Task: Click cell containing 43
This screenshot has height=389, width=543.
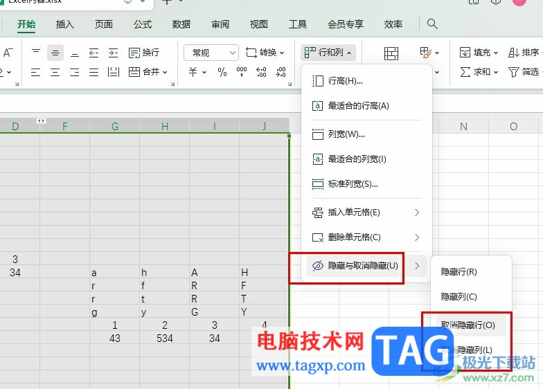Action: point(115,338)
